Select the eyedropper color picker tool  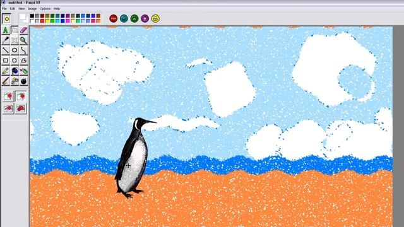click(6, 40)
